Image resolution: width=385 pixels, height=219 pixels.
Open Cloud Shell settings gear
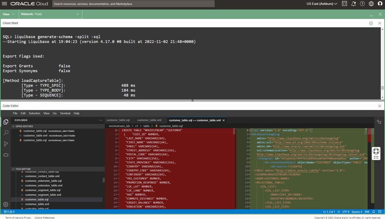(x=371, y=23)
